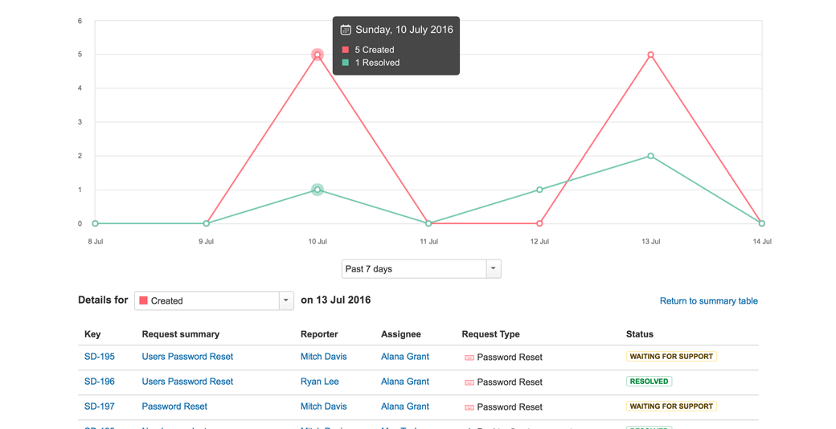Open issue SD-195
Image resolution: width=836 pixels, height=429 pixels.
pos(100,357)
